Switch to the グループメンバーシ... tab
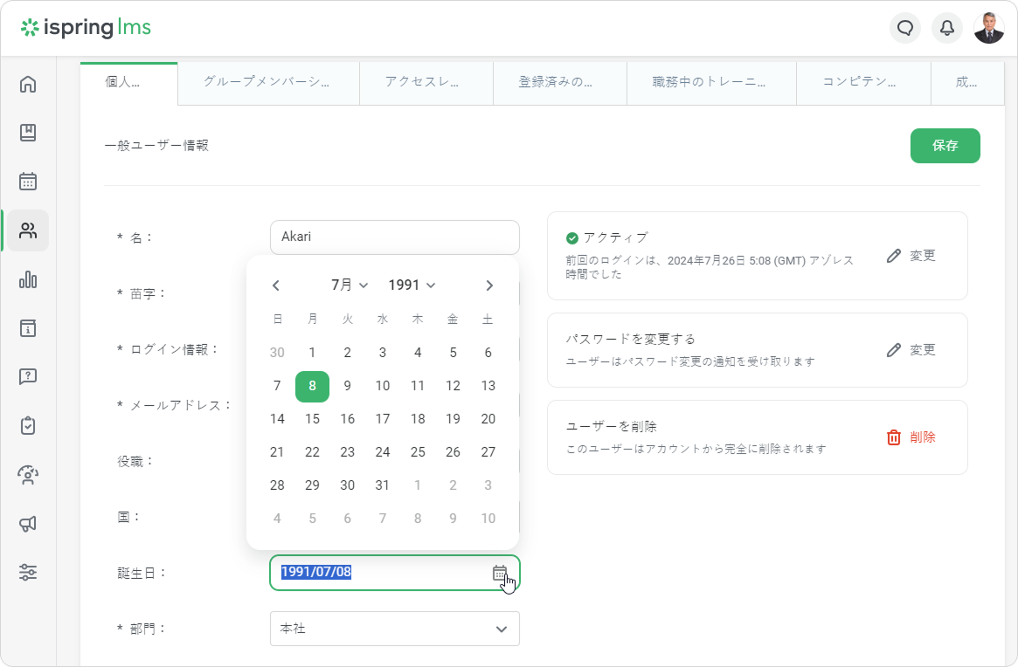This screenshot has width=1018, height=667. (x=267, y=83)
